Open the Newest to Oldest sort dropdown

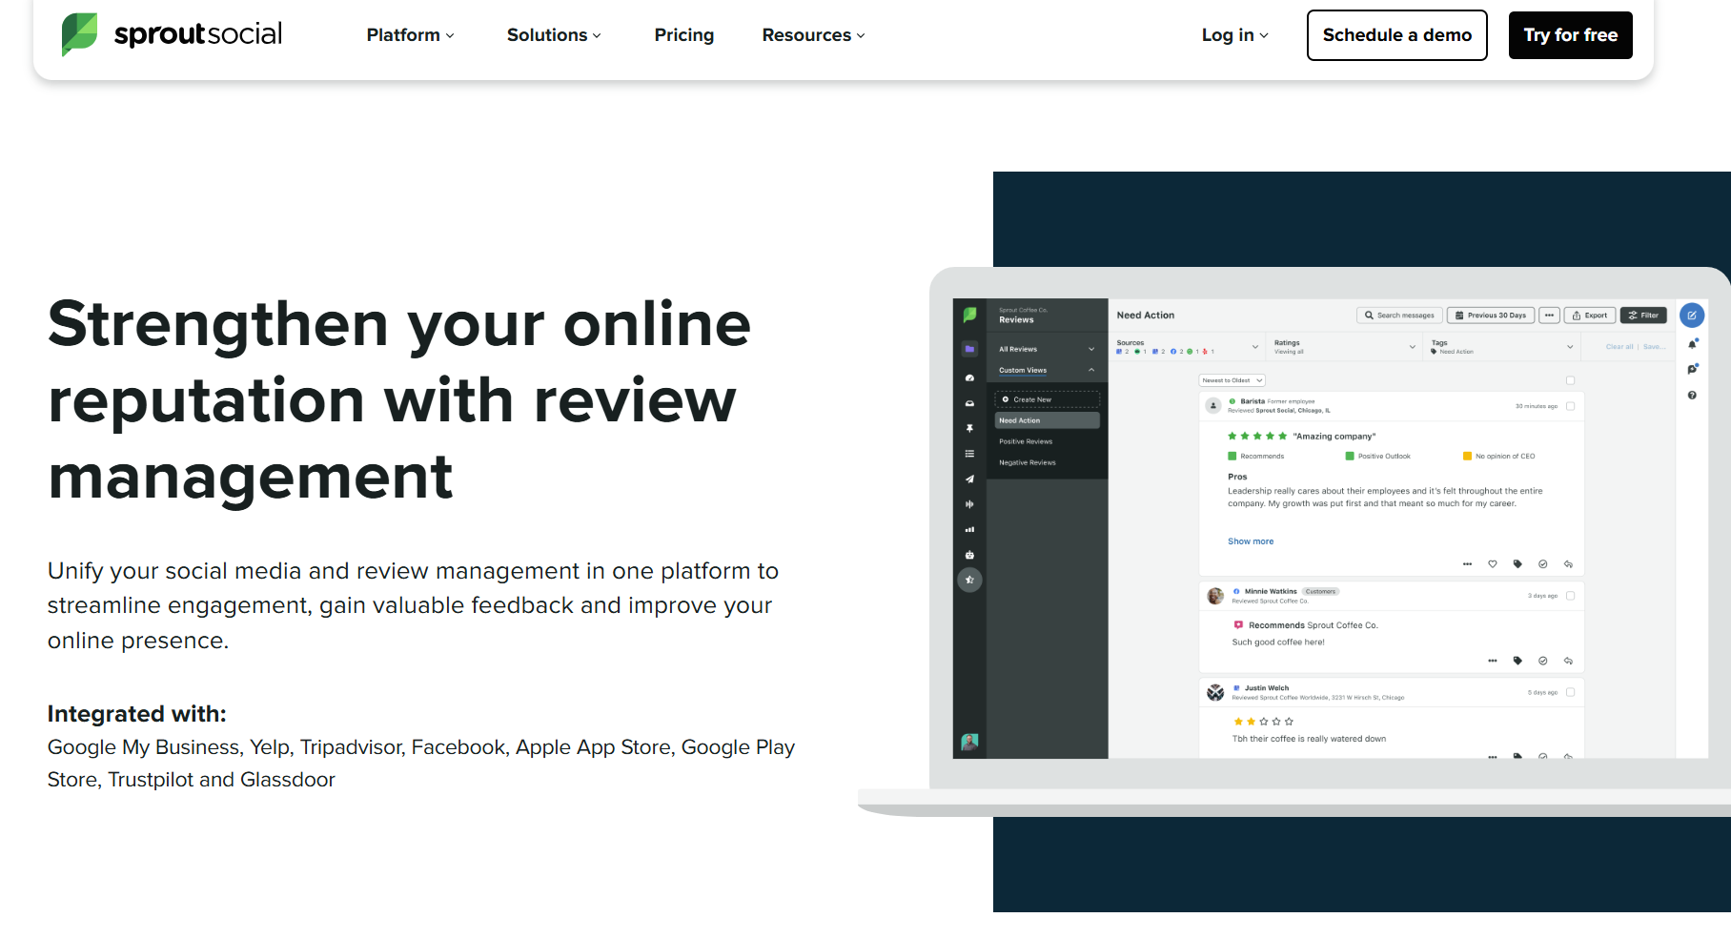[x=1232, y=379]
